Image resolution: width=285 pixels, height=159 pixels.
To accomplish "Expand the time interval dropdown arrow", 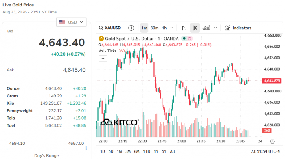I will (172, 28).
